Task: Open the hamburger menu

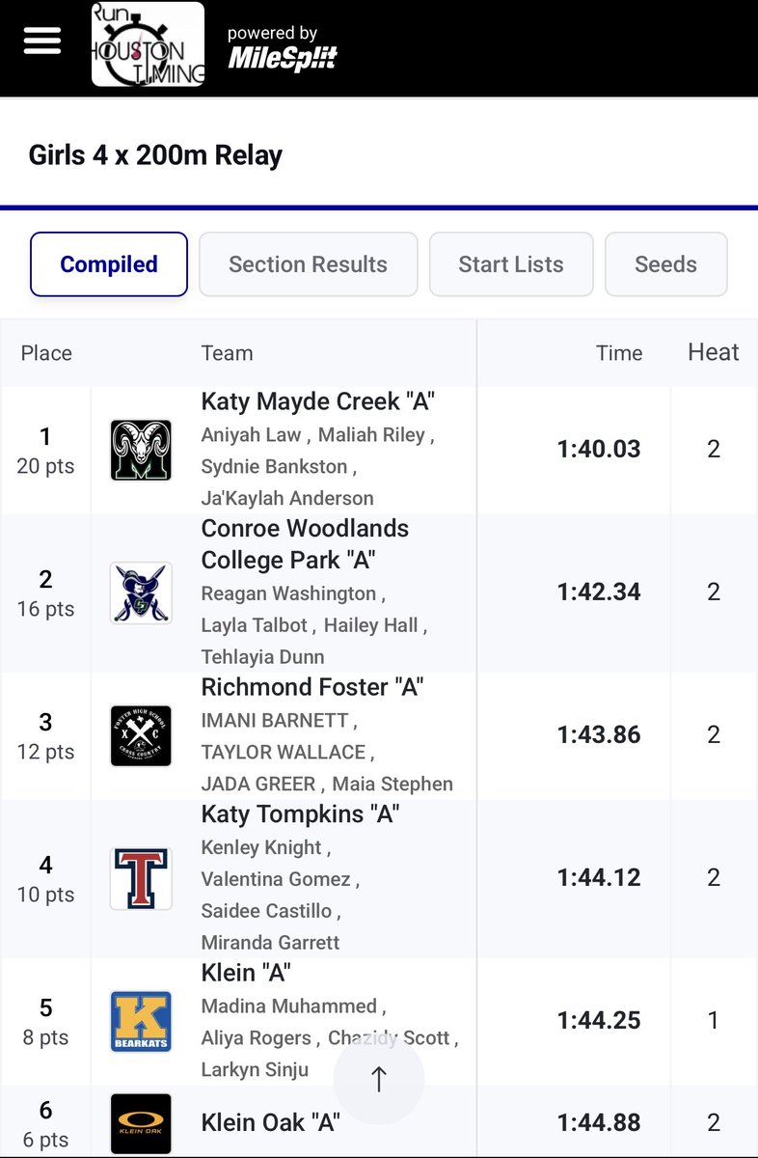Action: pos(42,41)
